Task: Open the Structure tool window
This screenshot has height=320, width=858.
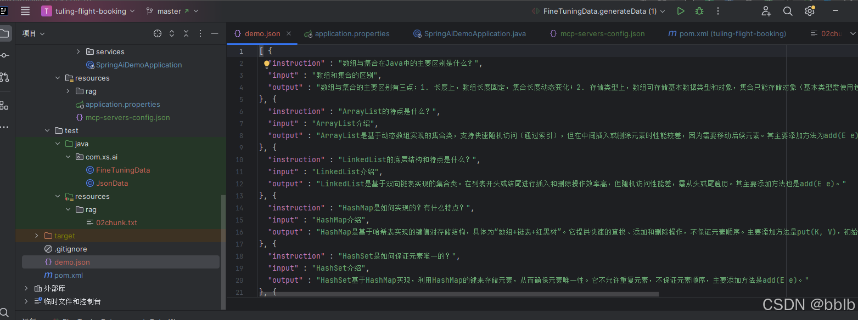Action: pos(4,105)
